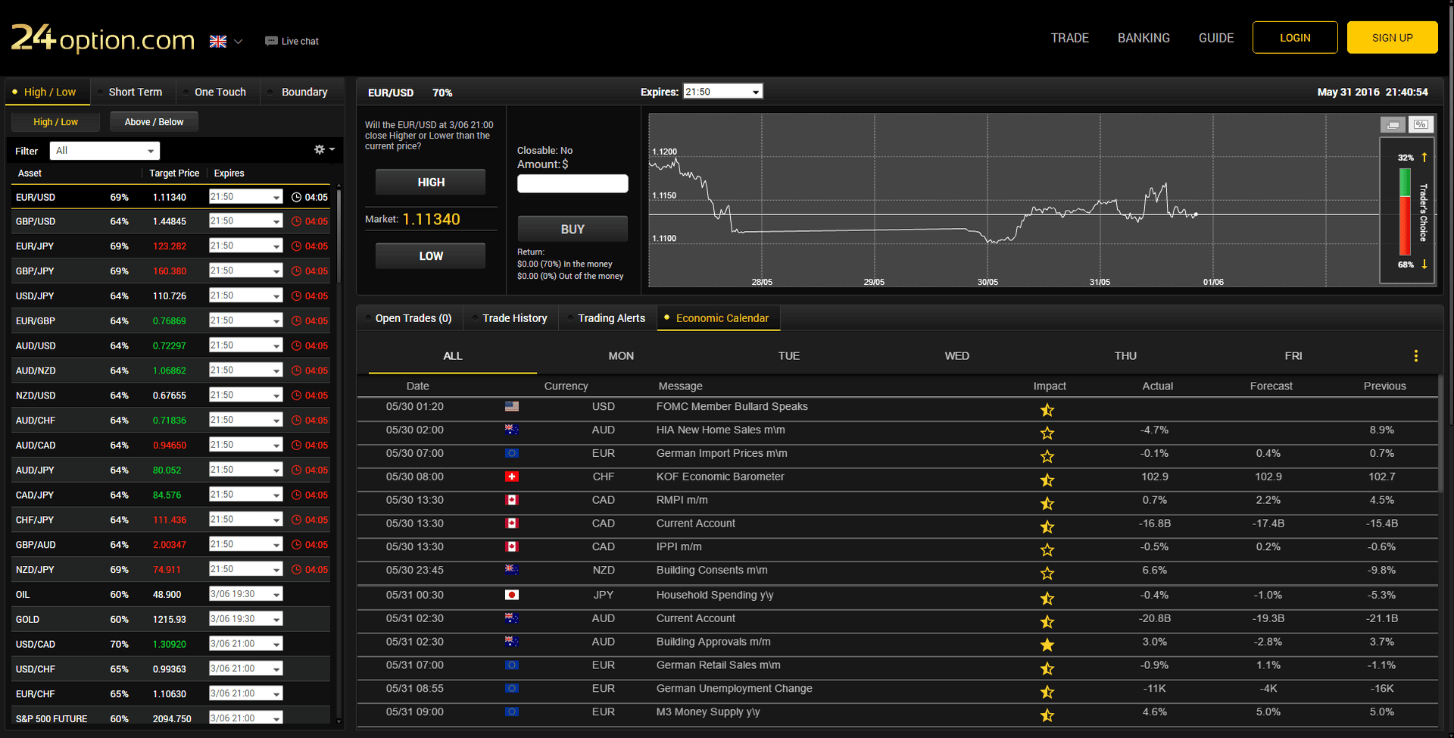1454x738 pixels.
Task: Select the Open Trades (0) tab
Action: tap(410, 318)
